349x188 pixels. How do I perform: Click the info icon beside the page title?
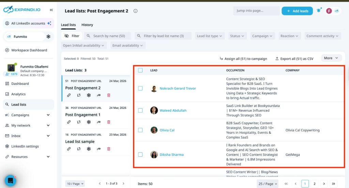click(135, 11)
